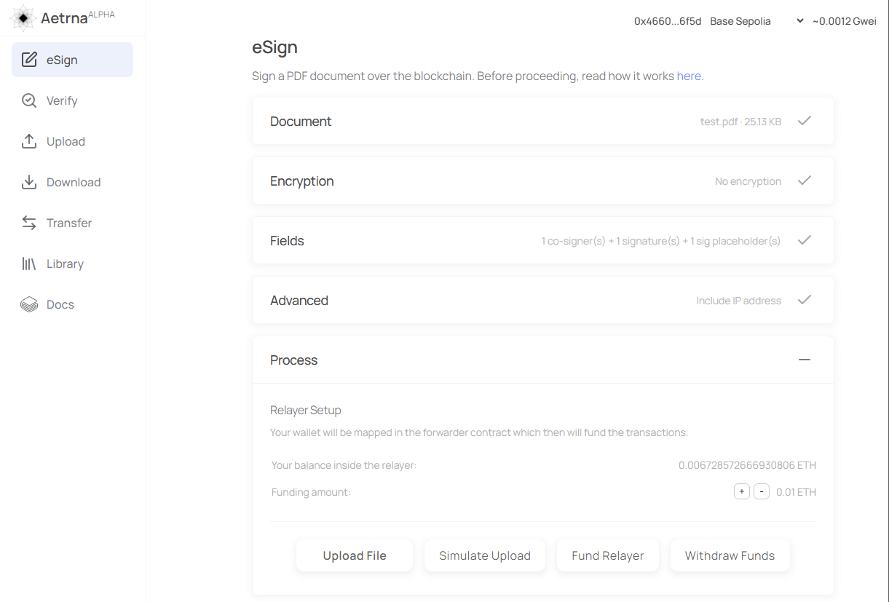Click the Library books icon
The width and height of the screenshot is (889, 602).
coord(29,264)
